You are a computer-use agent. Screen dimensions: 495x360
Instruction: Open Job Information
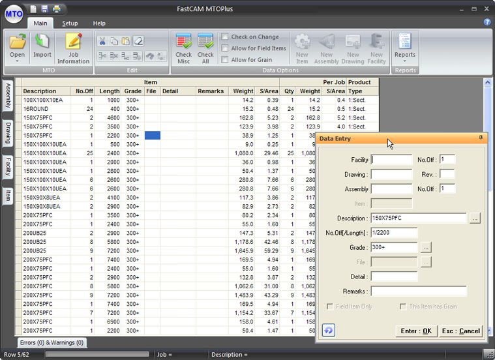coord(73,49)
